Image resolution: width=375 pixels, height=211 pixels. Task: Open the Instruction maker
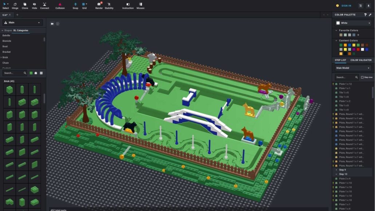click(128, 5)
